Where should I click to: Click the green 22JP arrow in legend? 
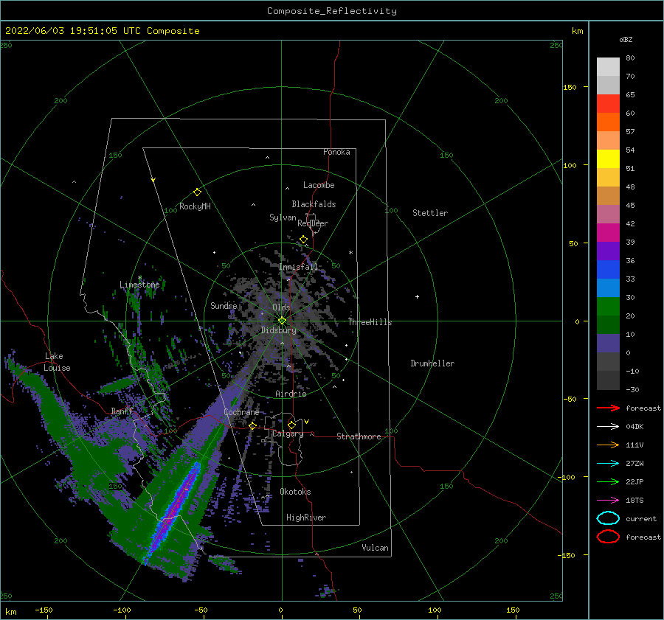coord(608,481)
